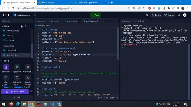The height and width of the screenshot is (107, 191).
Task: Switch to the Shell tab
Action: click(142, 21)
